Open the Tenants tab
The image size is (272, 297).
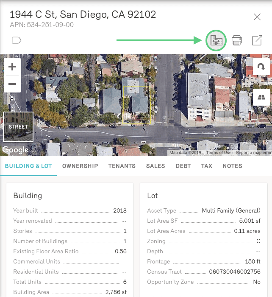122,166
